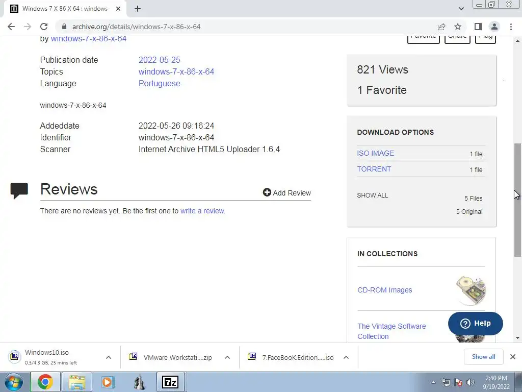This screenshot has height=392, width=522.
Task: Click the forward navigation arrow
Action: (28, 27)
